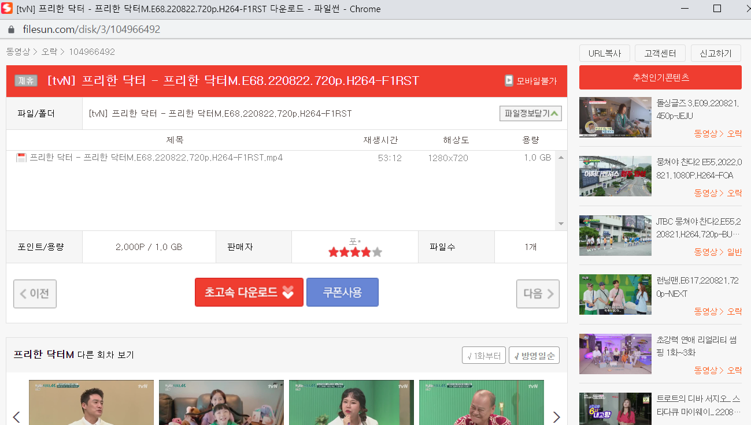Sort episodes with 1화부터 button
Image resolution: width=751 pixels, height=425 pixels.
click(x=484, y=355)
